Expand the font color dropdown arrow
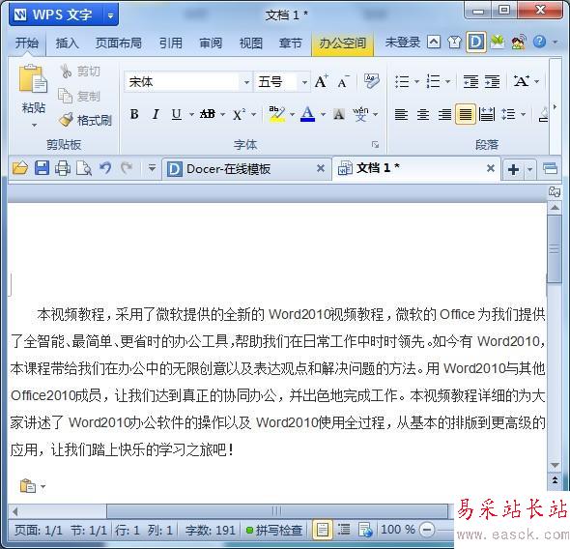Image resolution: width=570 pixels, height=549 pixels. 323,114
